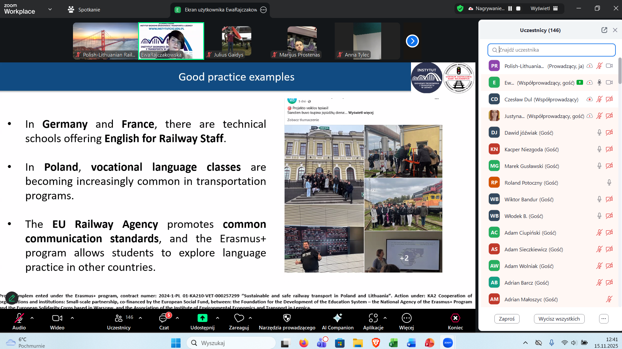This screenshot has width=622, height=349.
Task: Expand audio options arrow next to Audio
Action: (32, 318)
